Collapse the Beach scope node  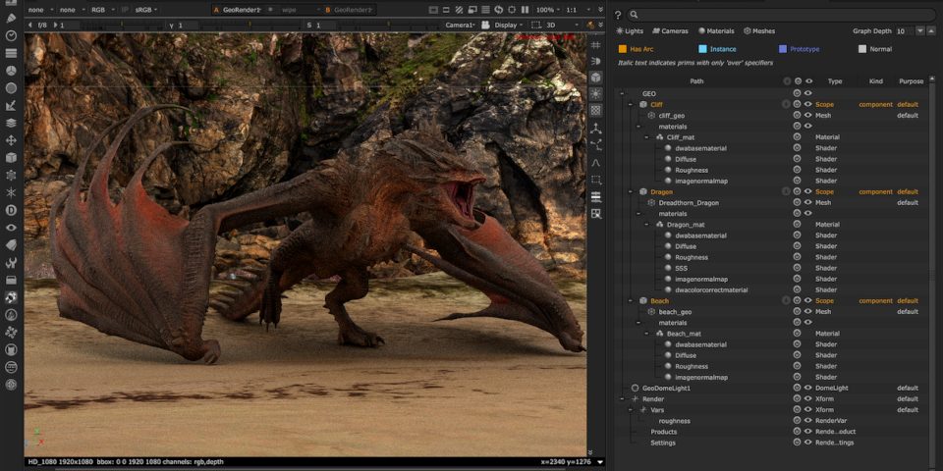point(631,300)
